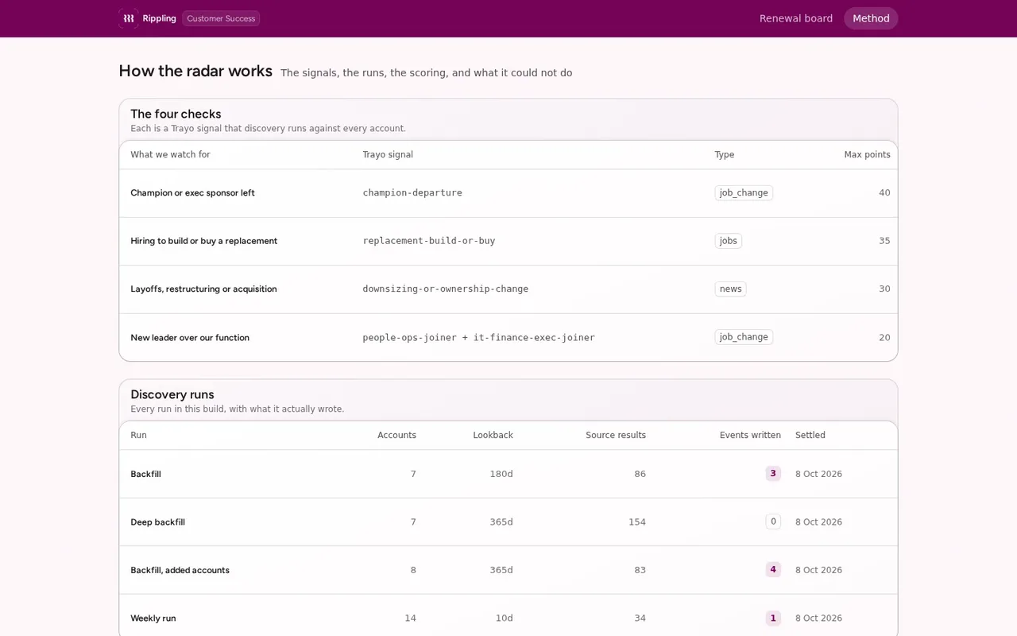This screenshot has width=1017, height=636.
Task: Click the events written badge 3 for Backfill
Action: [773, 474]
